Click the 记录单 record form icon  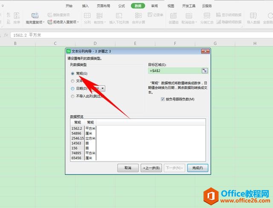[x=150, y=15]
